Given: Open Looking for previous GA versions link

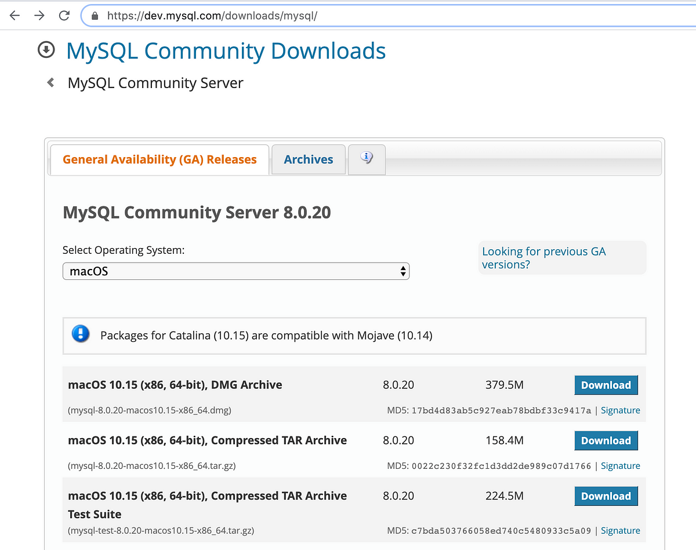Looking at the screenshot, I should 544,258.
